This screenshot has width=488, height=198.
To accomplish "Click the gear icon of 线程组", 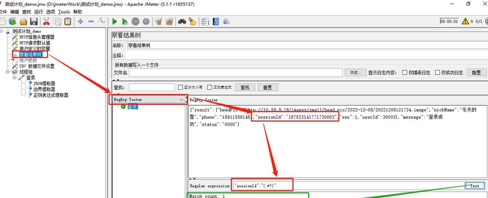I will click(15, 72).
